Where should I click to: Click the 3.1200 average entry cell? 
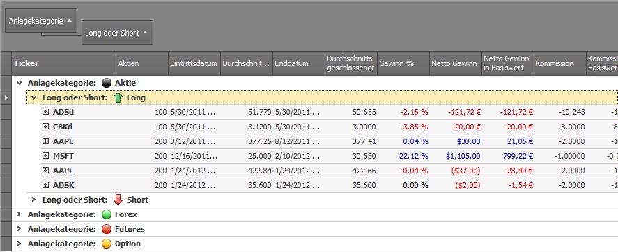coord(247,127)
